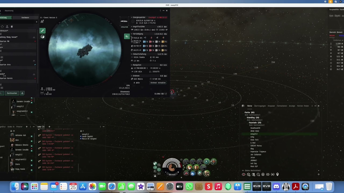Click the fleet formation grid icon
Screen dimensions: 344x193
(x=268, y=175)
